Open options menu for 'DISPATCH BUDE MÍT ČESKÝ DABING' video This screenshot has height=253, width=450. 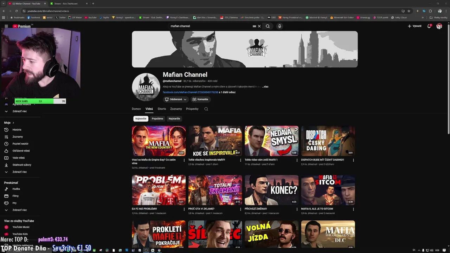coord(353,160)
